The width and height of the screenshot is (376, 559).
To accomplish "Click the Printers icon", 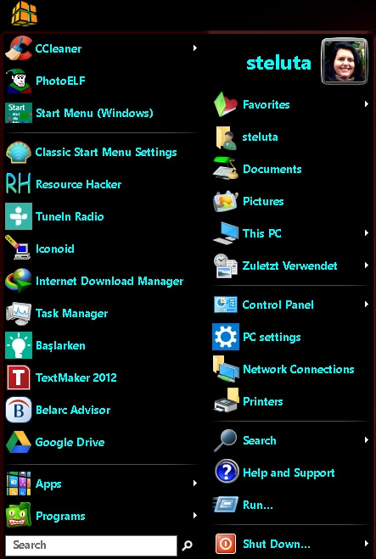I will (226, 400).
